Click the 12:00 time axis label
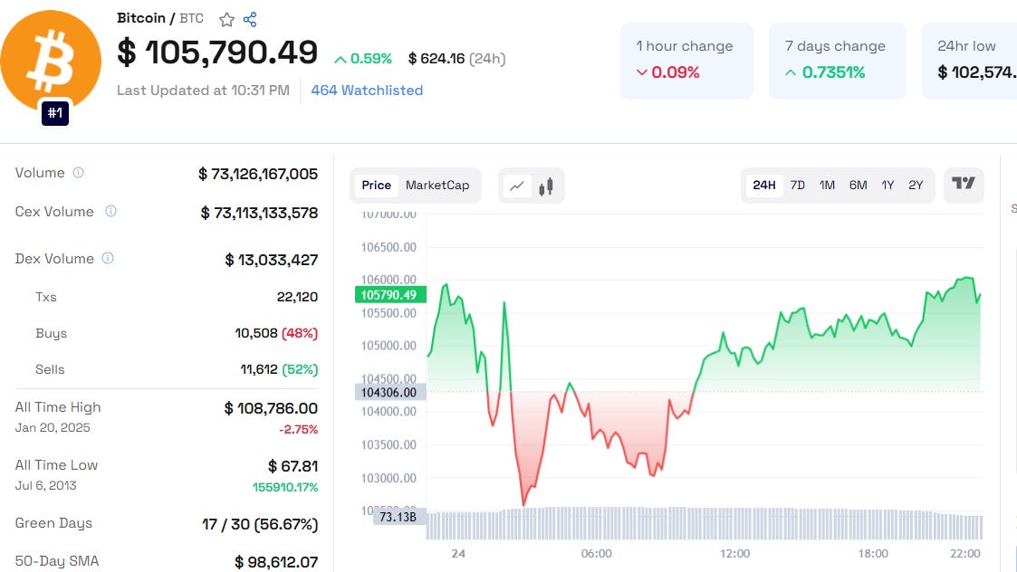Image resolution: width=1017 pixels, height=572 pixels. click(734, 553)
